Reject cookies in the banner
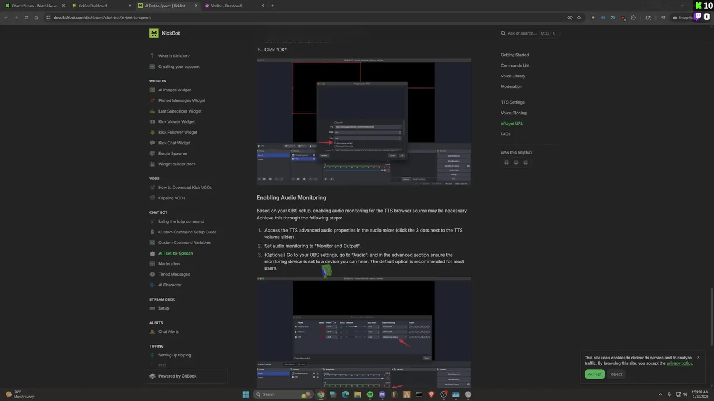The image size is (714, 401). pos(616,374)
